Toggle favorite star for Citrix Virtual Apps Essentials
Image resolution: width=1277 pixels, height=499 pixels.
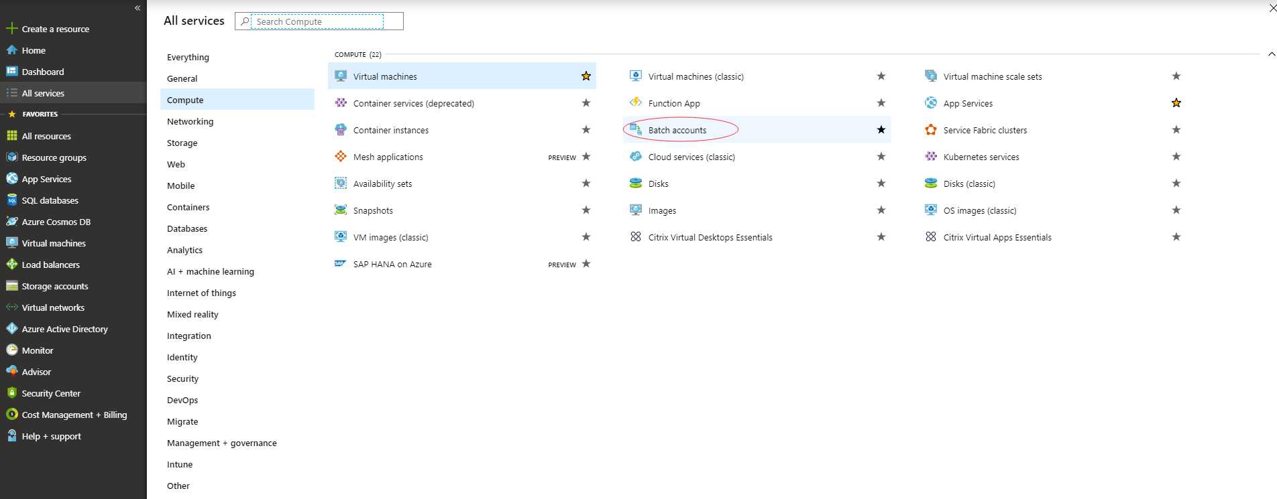tap(1176, 236)
